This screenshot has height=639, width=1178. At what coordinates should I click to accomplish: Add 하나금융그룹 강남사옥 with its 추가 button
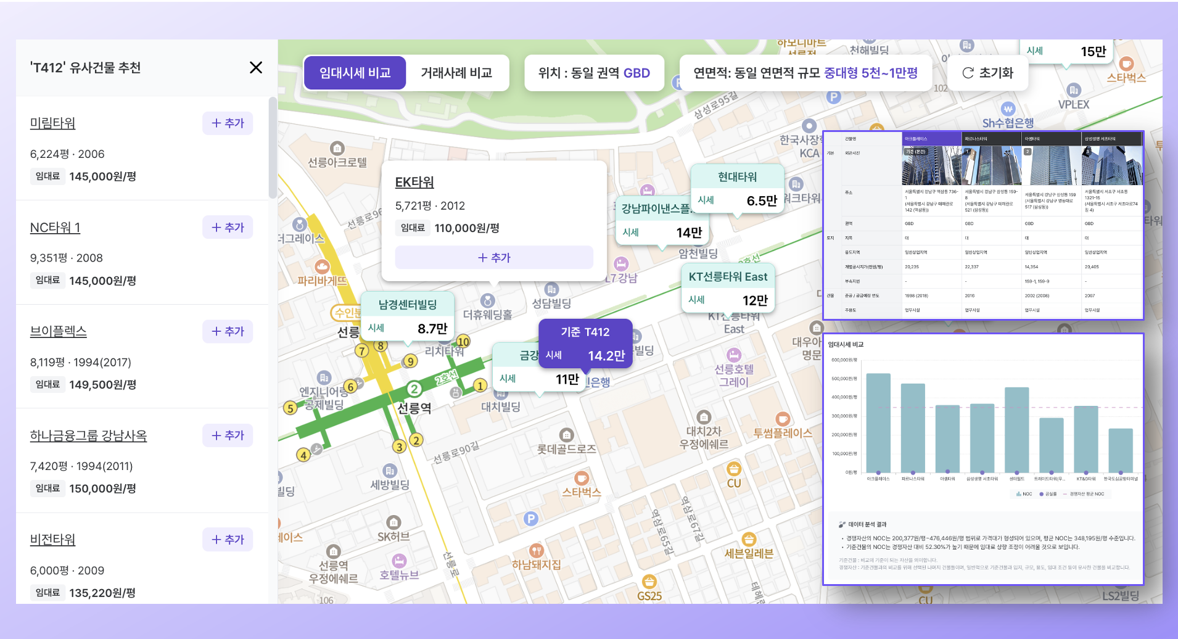tap(228, 435)
